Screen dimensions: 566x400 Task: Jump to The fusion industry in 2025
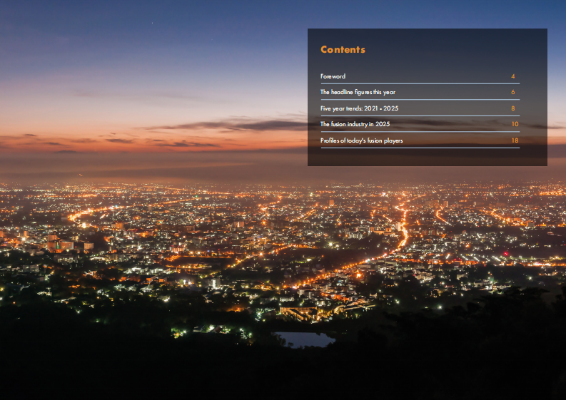click(x=355, y=124)
